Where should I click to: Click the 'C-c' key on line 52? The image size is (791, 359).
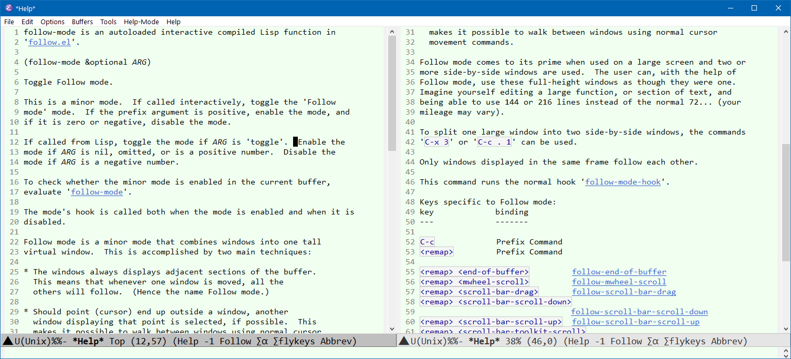tap(427, 242)
